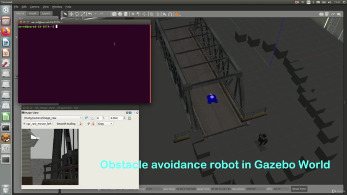Viewport: 347px width, 195px height.
Task: Click the log data icon
Action: point(327,14)
